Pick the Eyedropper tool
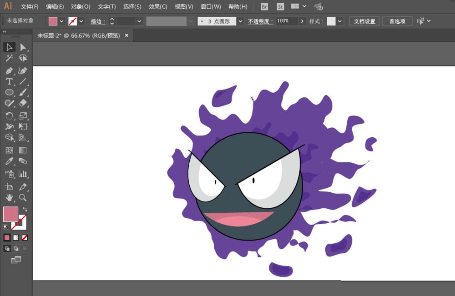Viewport: 455px width, 296px height. [x=9, y=161]
